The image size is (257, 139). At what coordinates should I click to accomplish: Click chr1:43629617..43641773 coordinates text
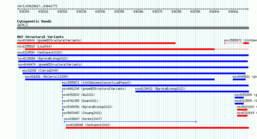point(37,6)
